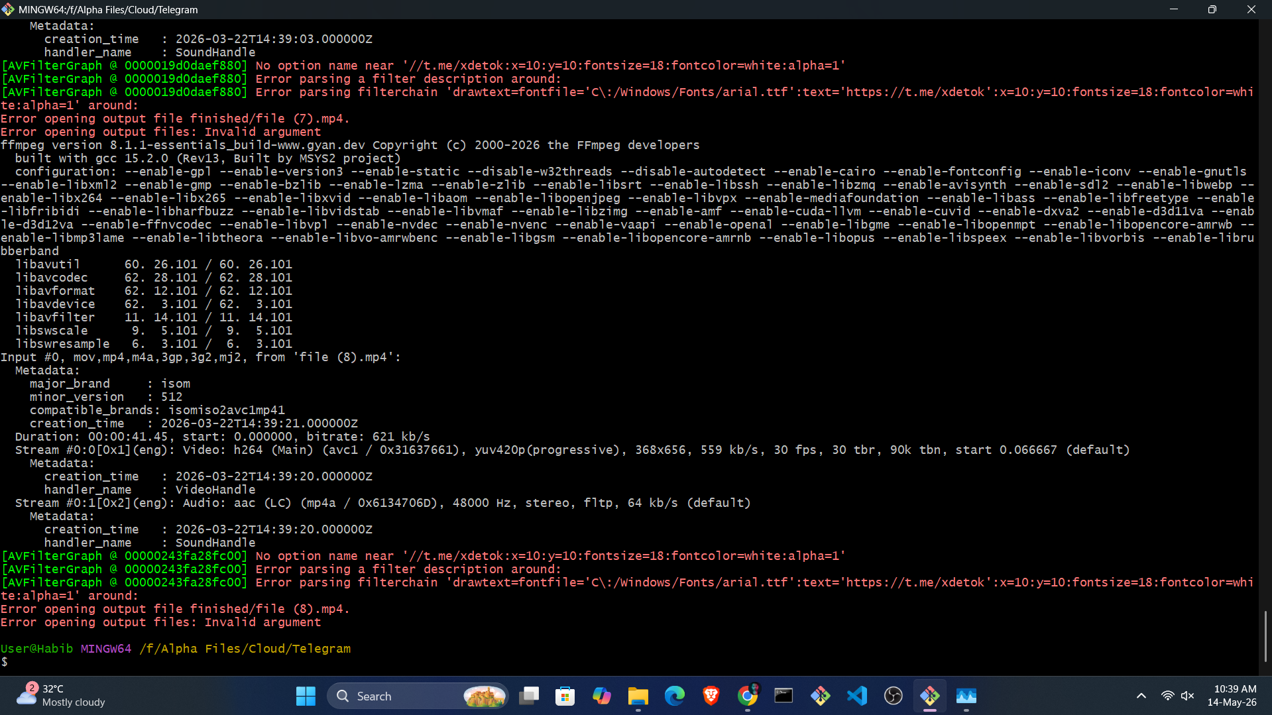
Task: Click the taskbar Search field
Action: [x=418, y=696]
